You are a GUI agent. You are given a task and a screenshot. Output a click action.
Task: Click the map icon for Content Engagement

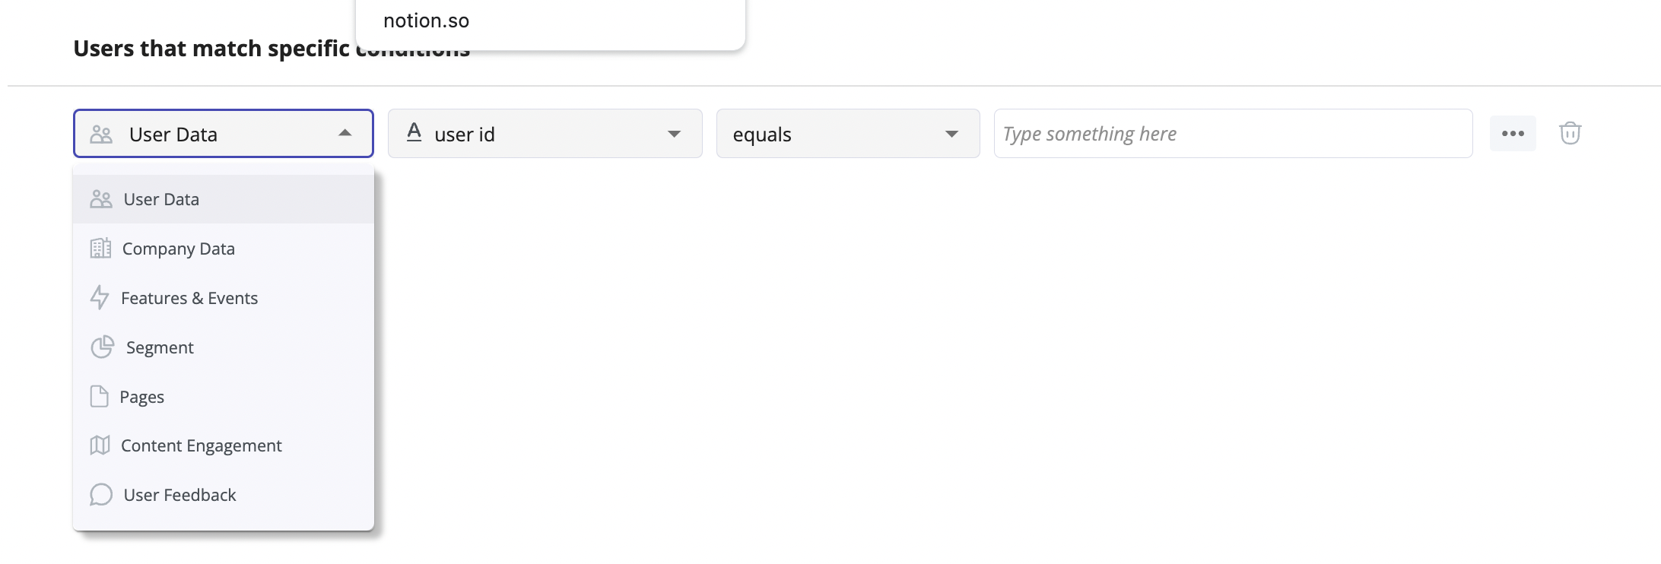click(x=100, y=445)
